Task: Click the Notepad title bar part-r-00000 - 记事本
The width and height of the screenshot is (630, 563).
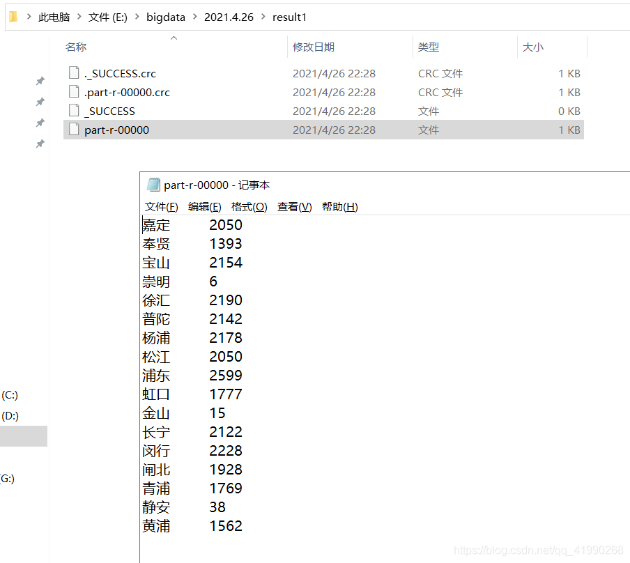Action: [x=217, y=185]
